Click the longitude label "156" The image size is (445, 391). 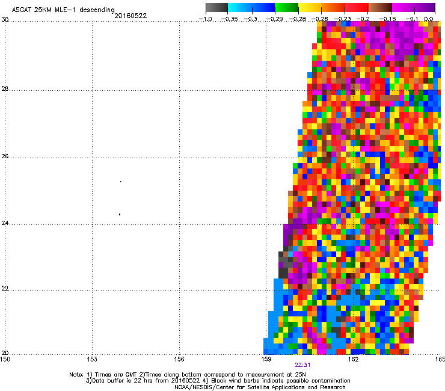[x=179, y=360]
